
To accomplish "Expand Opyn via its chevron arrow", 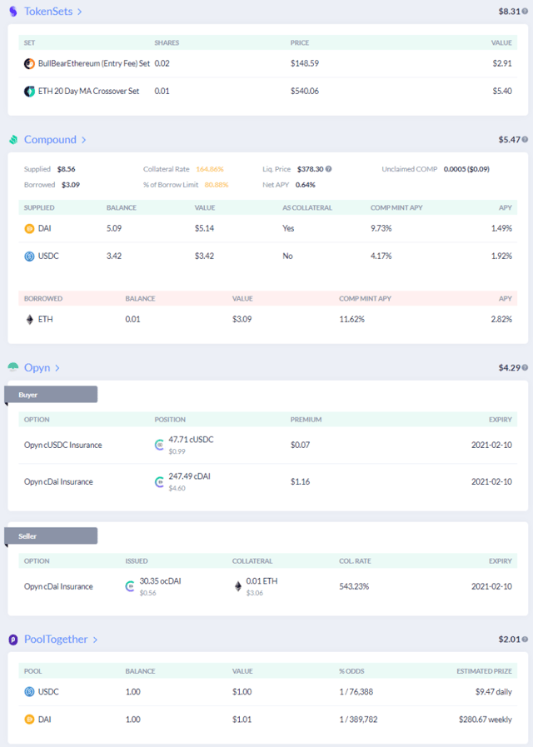I will coord(57,368).
